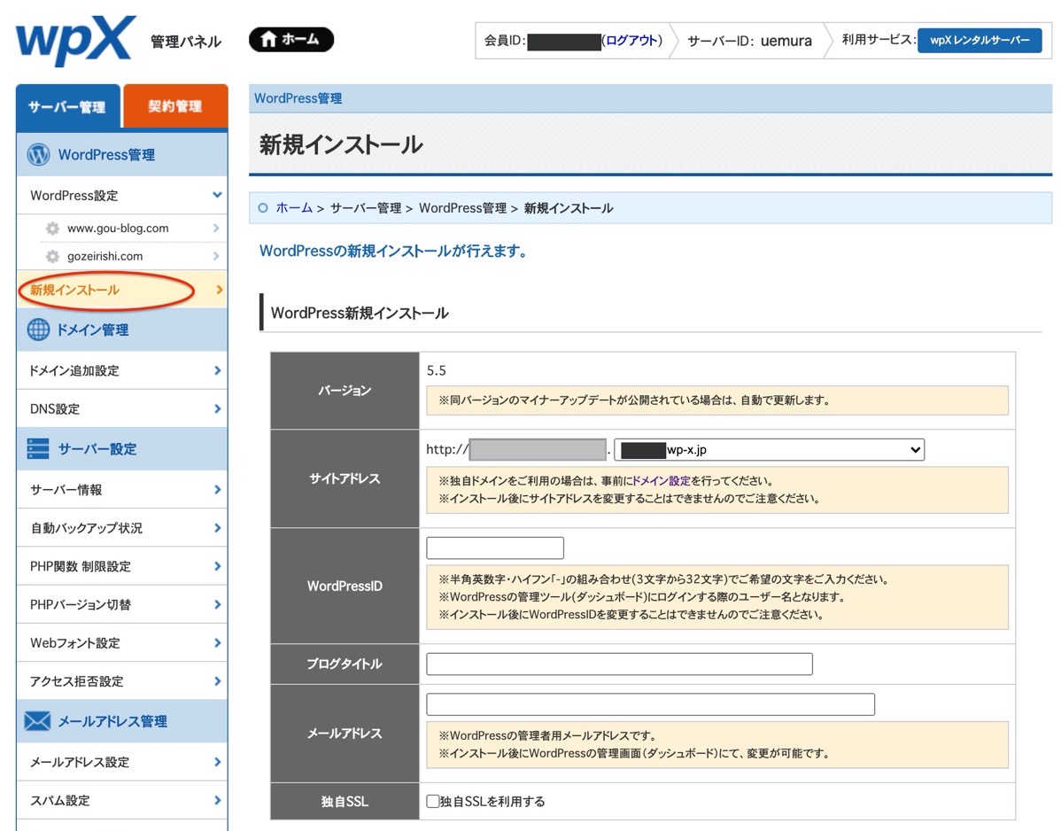Click the ログアウト logout link
The image size is (1061, 831).
631,41
